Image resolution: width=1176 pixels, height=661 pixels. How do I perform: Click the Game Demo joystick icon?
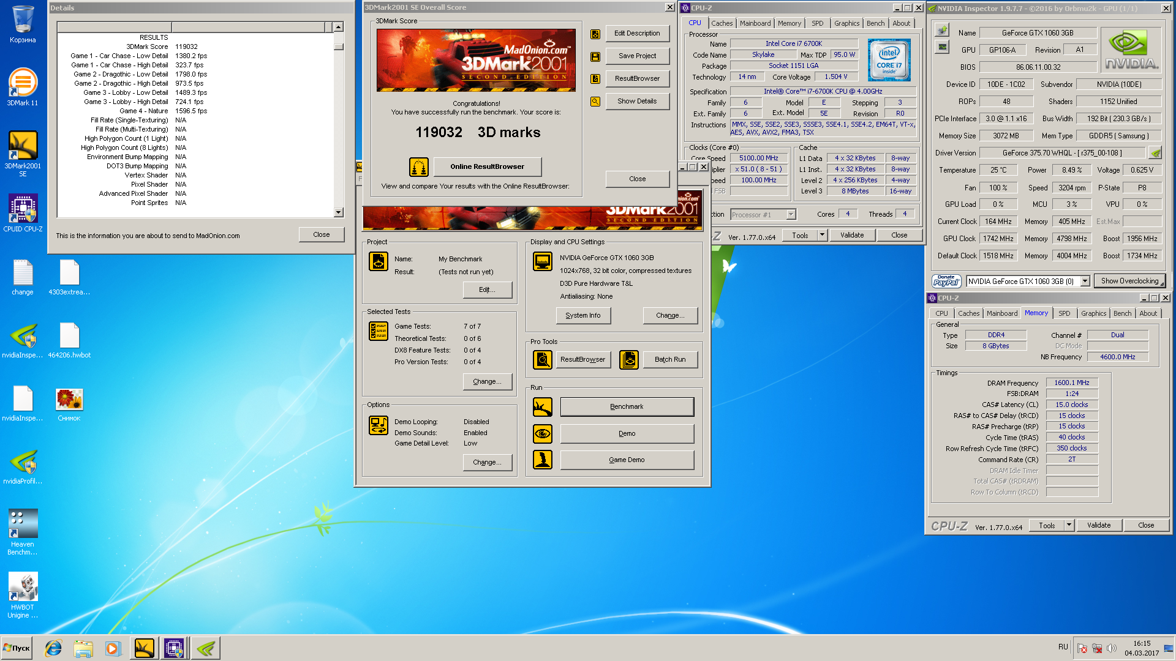tap(543, 460)
